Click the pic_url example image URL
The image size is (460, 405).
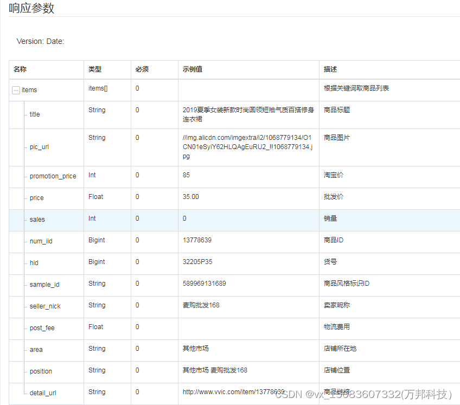[247, 147]
